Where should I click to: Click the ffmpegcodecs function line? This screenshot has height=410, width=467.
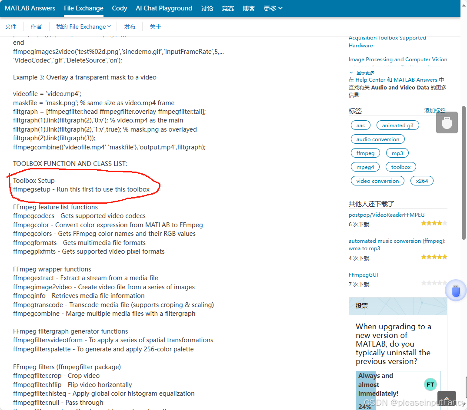coord(79,216)
